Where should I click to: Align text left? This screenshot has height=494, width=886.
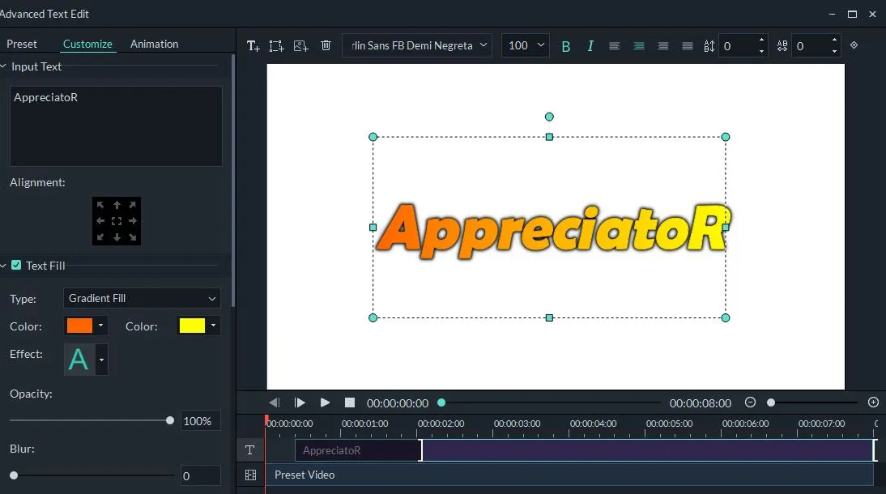[614, 46]
